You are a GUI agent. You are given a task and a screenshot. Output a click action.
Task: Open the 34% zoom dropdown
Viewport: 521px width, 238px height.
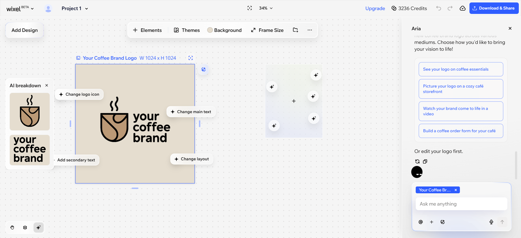(x=266, y=8)
